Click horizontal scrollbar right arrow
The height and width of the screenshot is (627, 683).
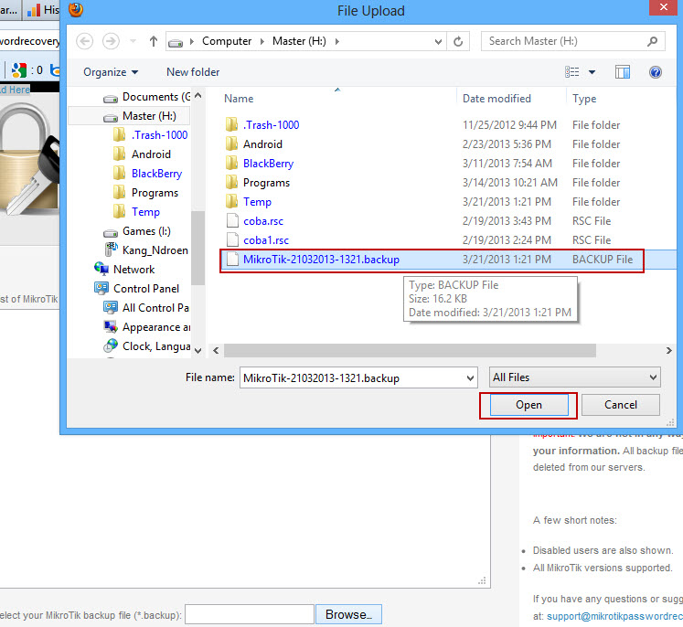pyautogui.click(x=669, y=350)
